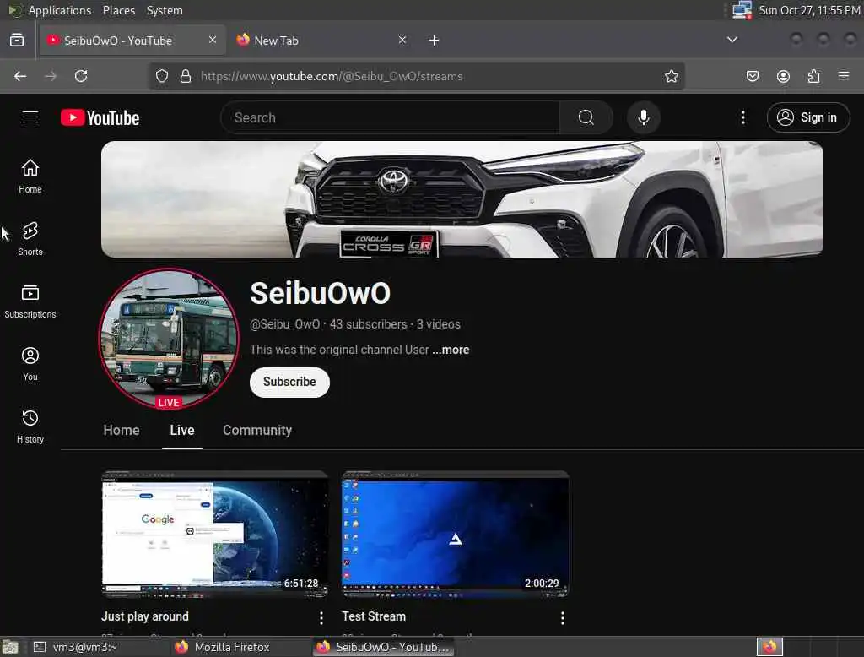Viewport: 864px width, 657px height.
Task: Show site security lock information
Action: coord(186,76)
